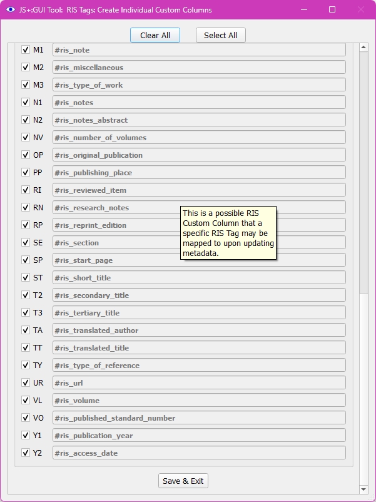
Task: Toggle the RN checkbox
Action: 26,207
